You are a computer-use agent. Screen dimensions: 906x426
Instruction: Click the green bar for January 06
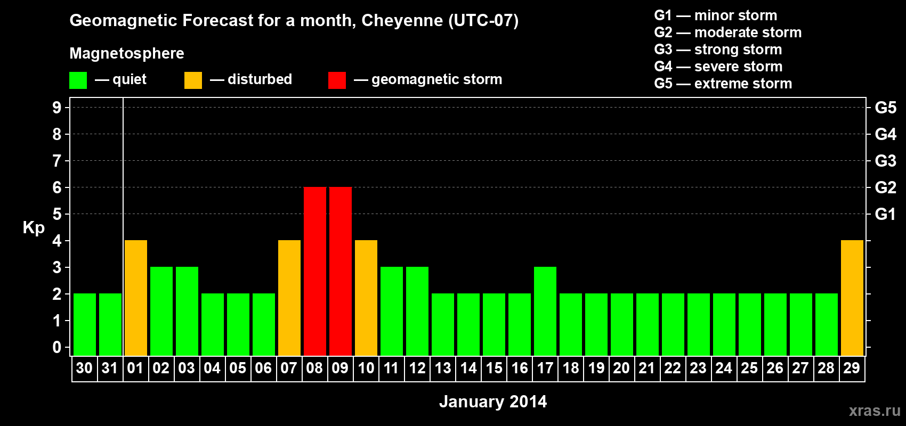pos(264,325)
